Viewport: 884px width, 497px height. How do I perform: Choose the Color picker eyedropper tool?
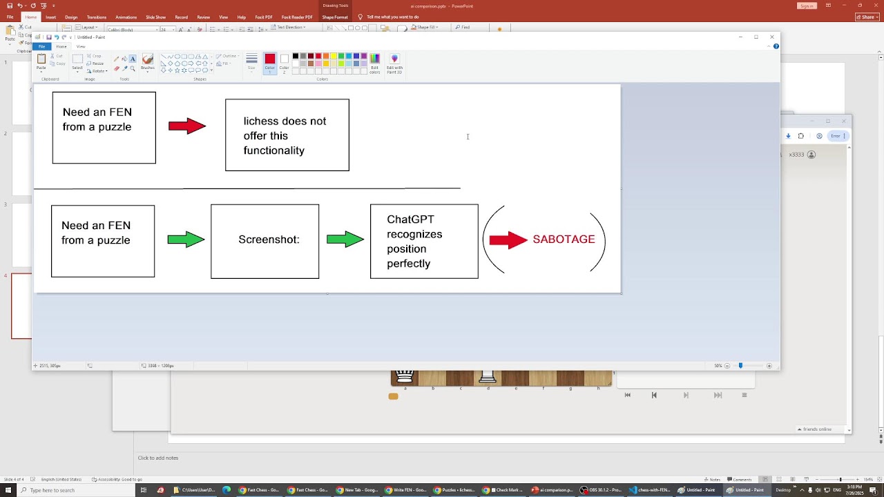click(124, 68)
